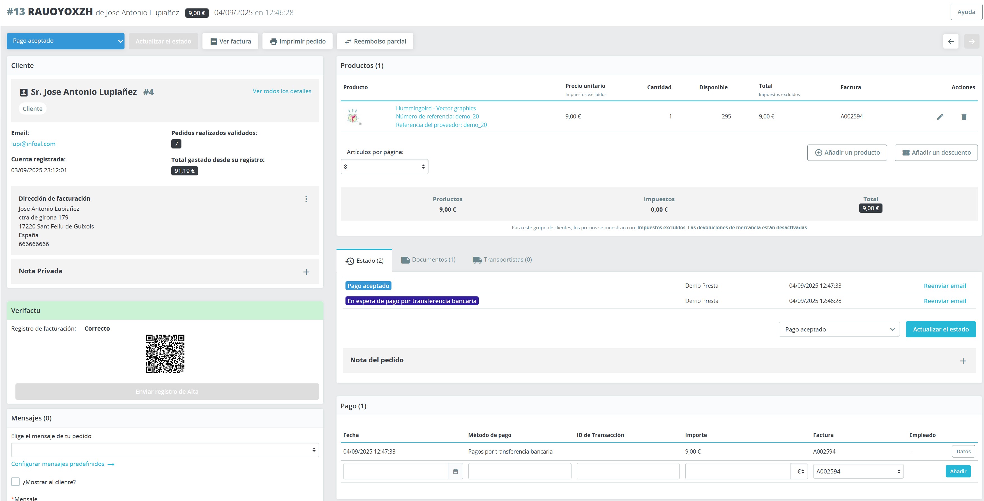Check the ¿Mostrar al cliente? checkbox
984x501 pixels.
click(x=15, y=482)
